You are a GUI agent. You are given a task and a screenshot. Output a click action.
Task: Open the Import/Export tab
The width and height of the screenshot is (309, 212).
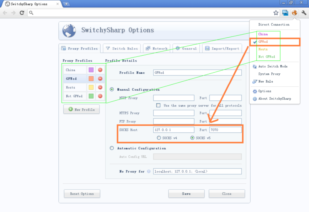[x=222, y=48]
